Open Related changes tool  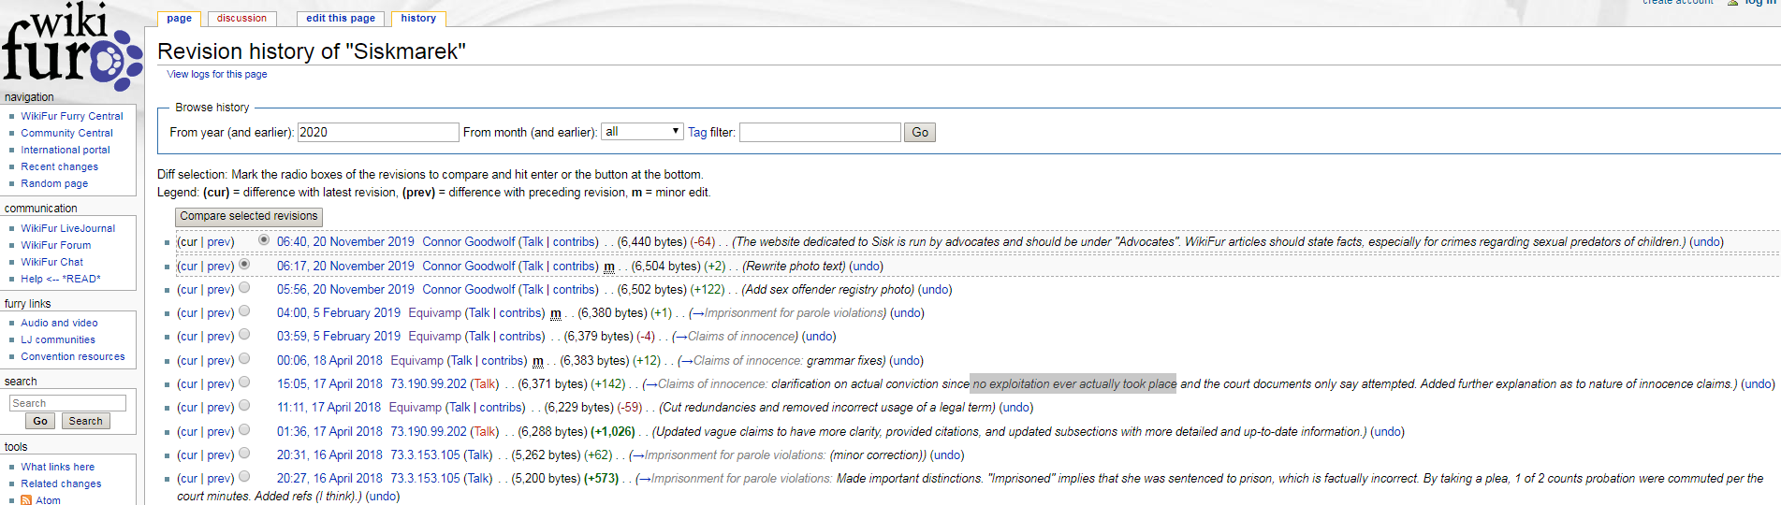tap(61, 483)
